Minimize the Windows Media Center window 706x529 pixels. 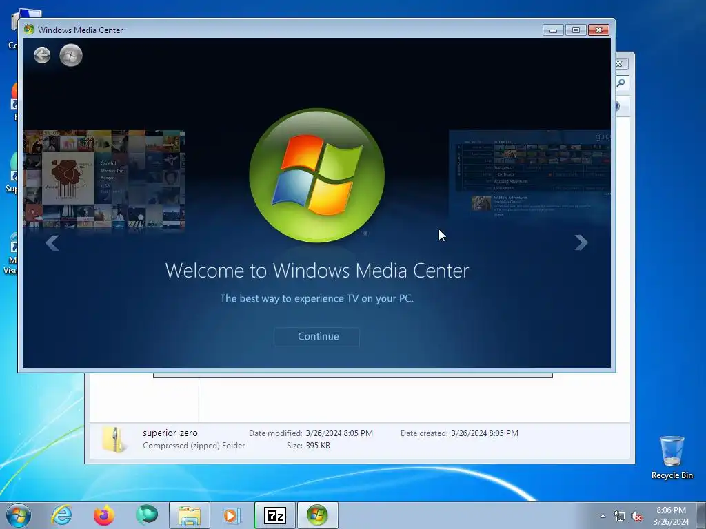(554, 30)
